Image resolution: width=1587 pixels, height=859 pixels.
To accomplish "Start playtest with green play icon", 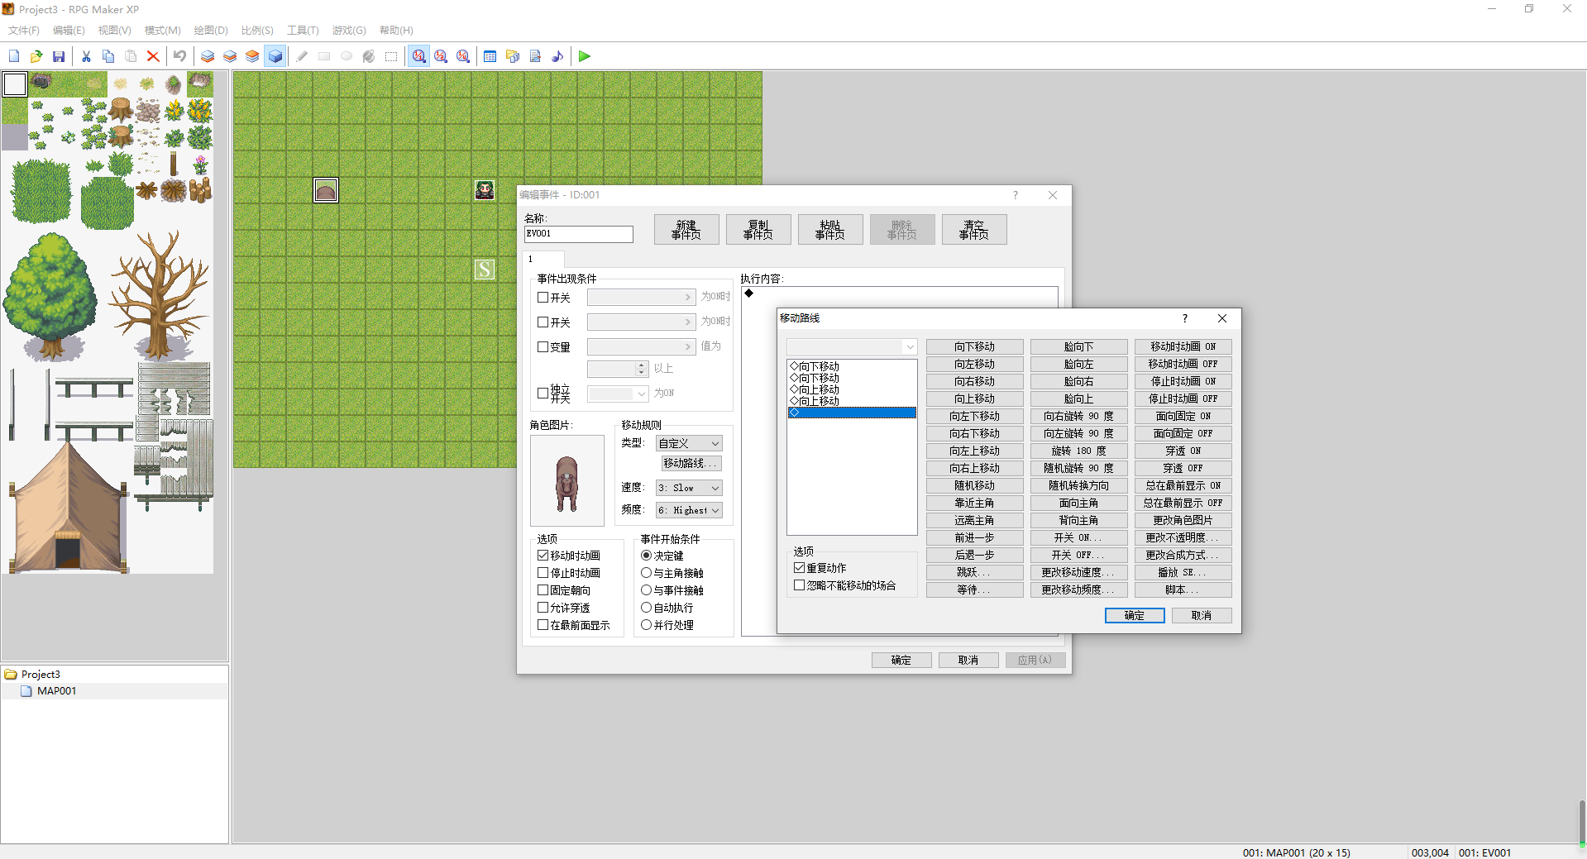I will 585,56.
